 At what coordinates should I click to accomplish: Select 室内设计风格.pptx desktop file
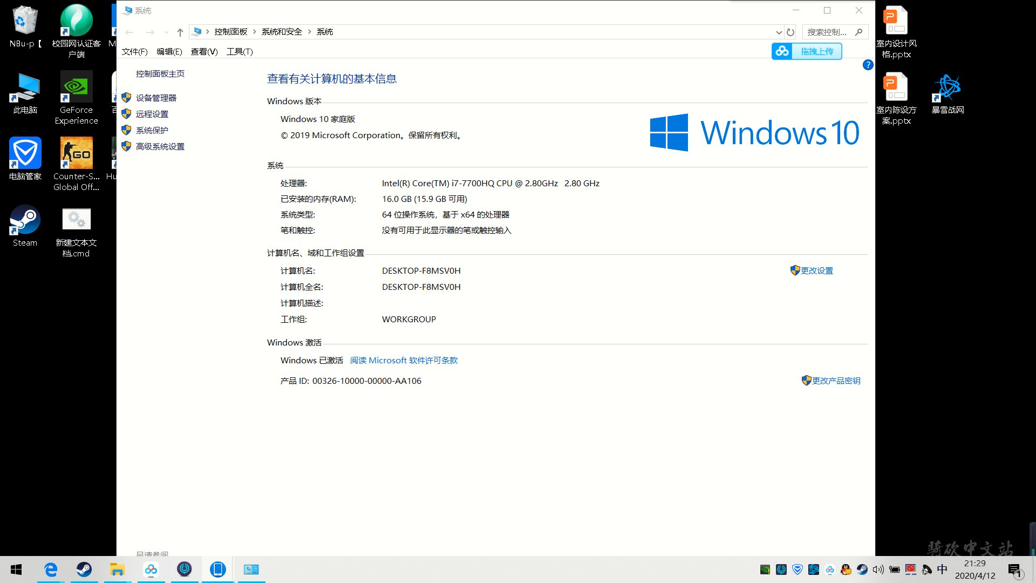click(x=896, y=31)
